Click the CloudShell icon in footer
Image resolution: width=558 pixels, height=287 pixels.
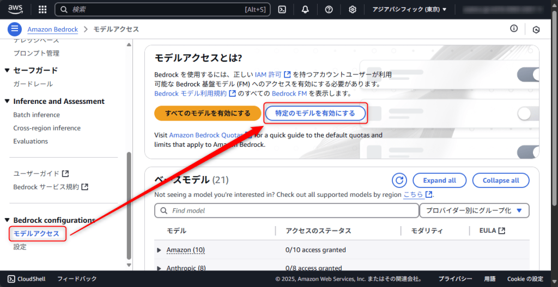(11, 279)
